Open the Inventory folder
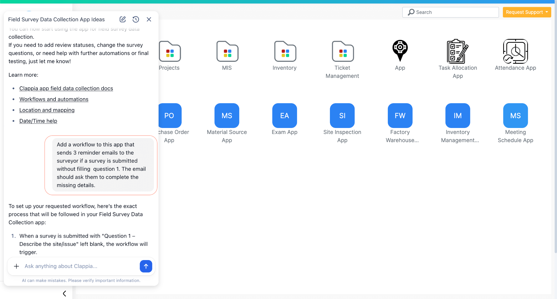This screenshot has height=299, width=557. [x=284, y=52]
